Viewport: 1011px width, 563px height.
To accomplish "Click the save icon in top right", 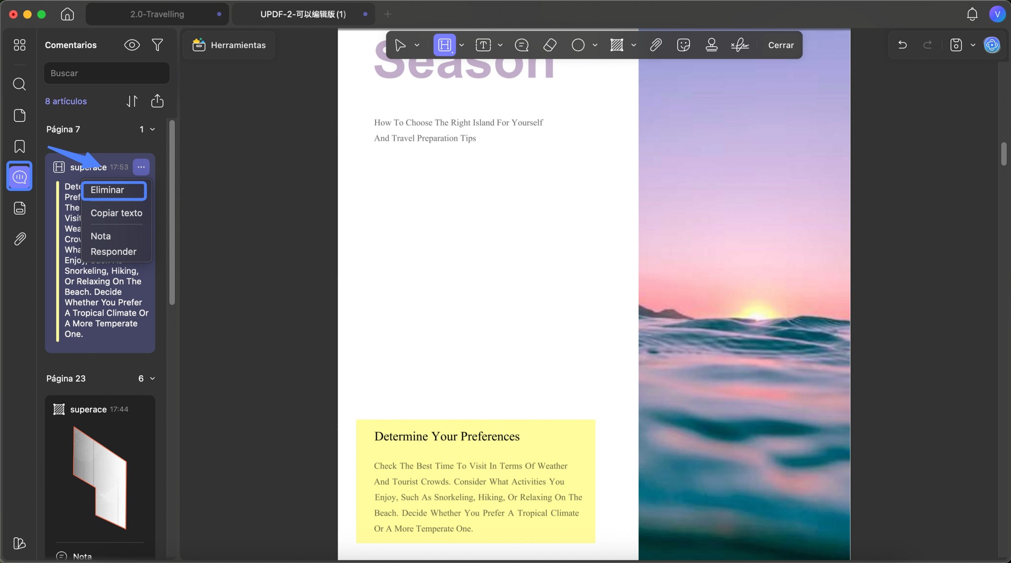I will [x=956, y=45].
